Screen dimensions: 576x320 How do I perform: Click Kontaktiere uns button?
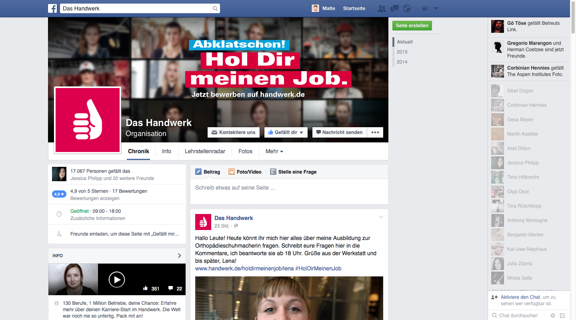click(233, 132)
